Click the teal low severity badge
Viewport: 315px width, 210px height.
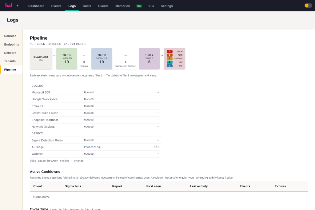[x=169, y=62]
